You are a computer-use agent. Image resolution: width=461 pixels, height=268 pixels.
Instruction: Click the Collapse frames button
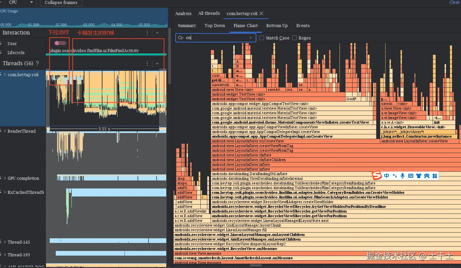pyautogui.click(x=61, y=3)
